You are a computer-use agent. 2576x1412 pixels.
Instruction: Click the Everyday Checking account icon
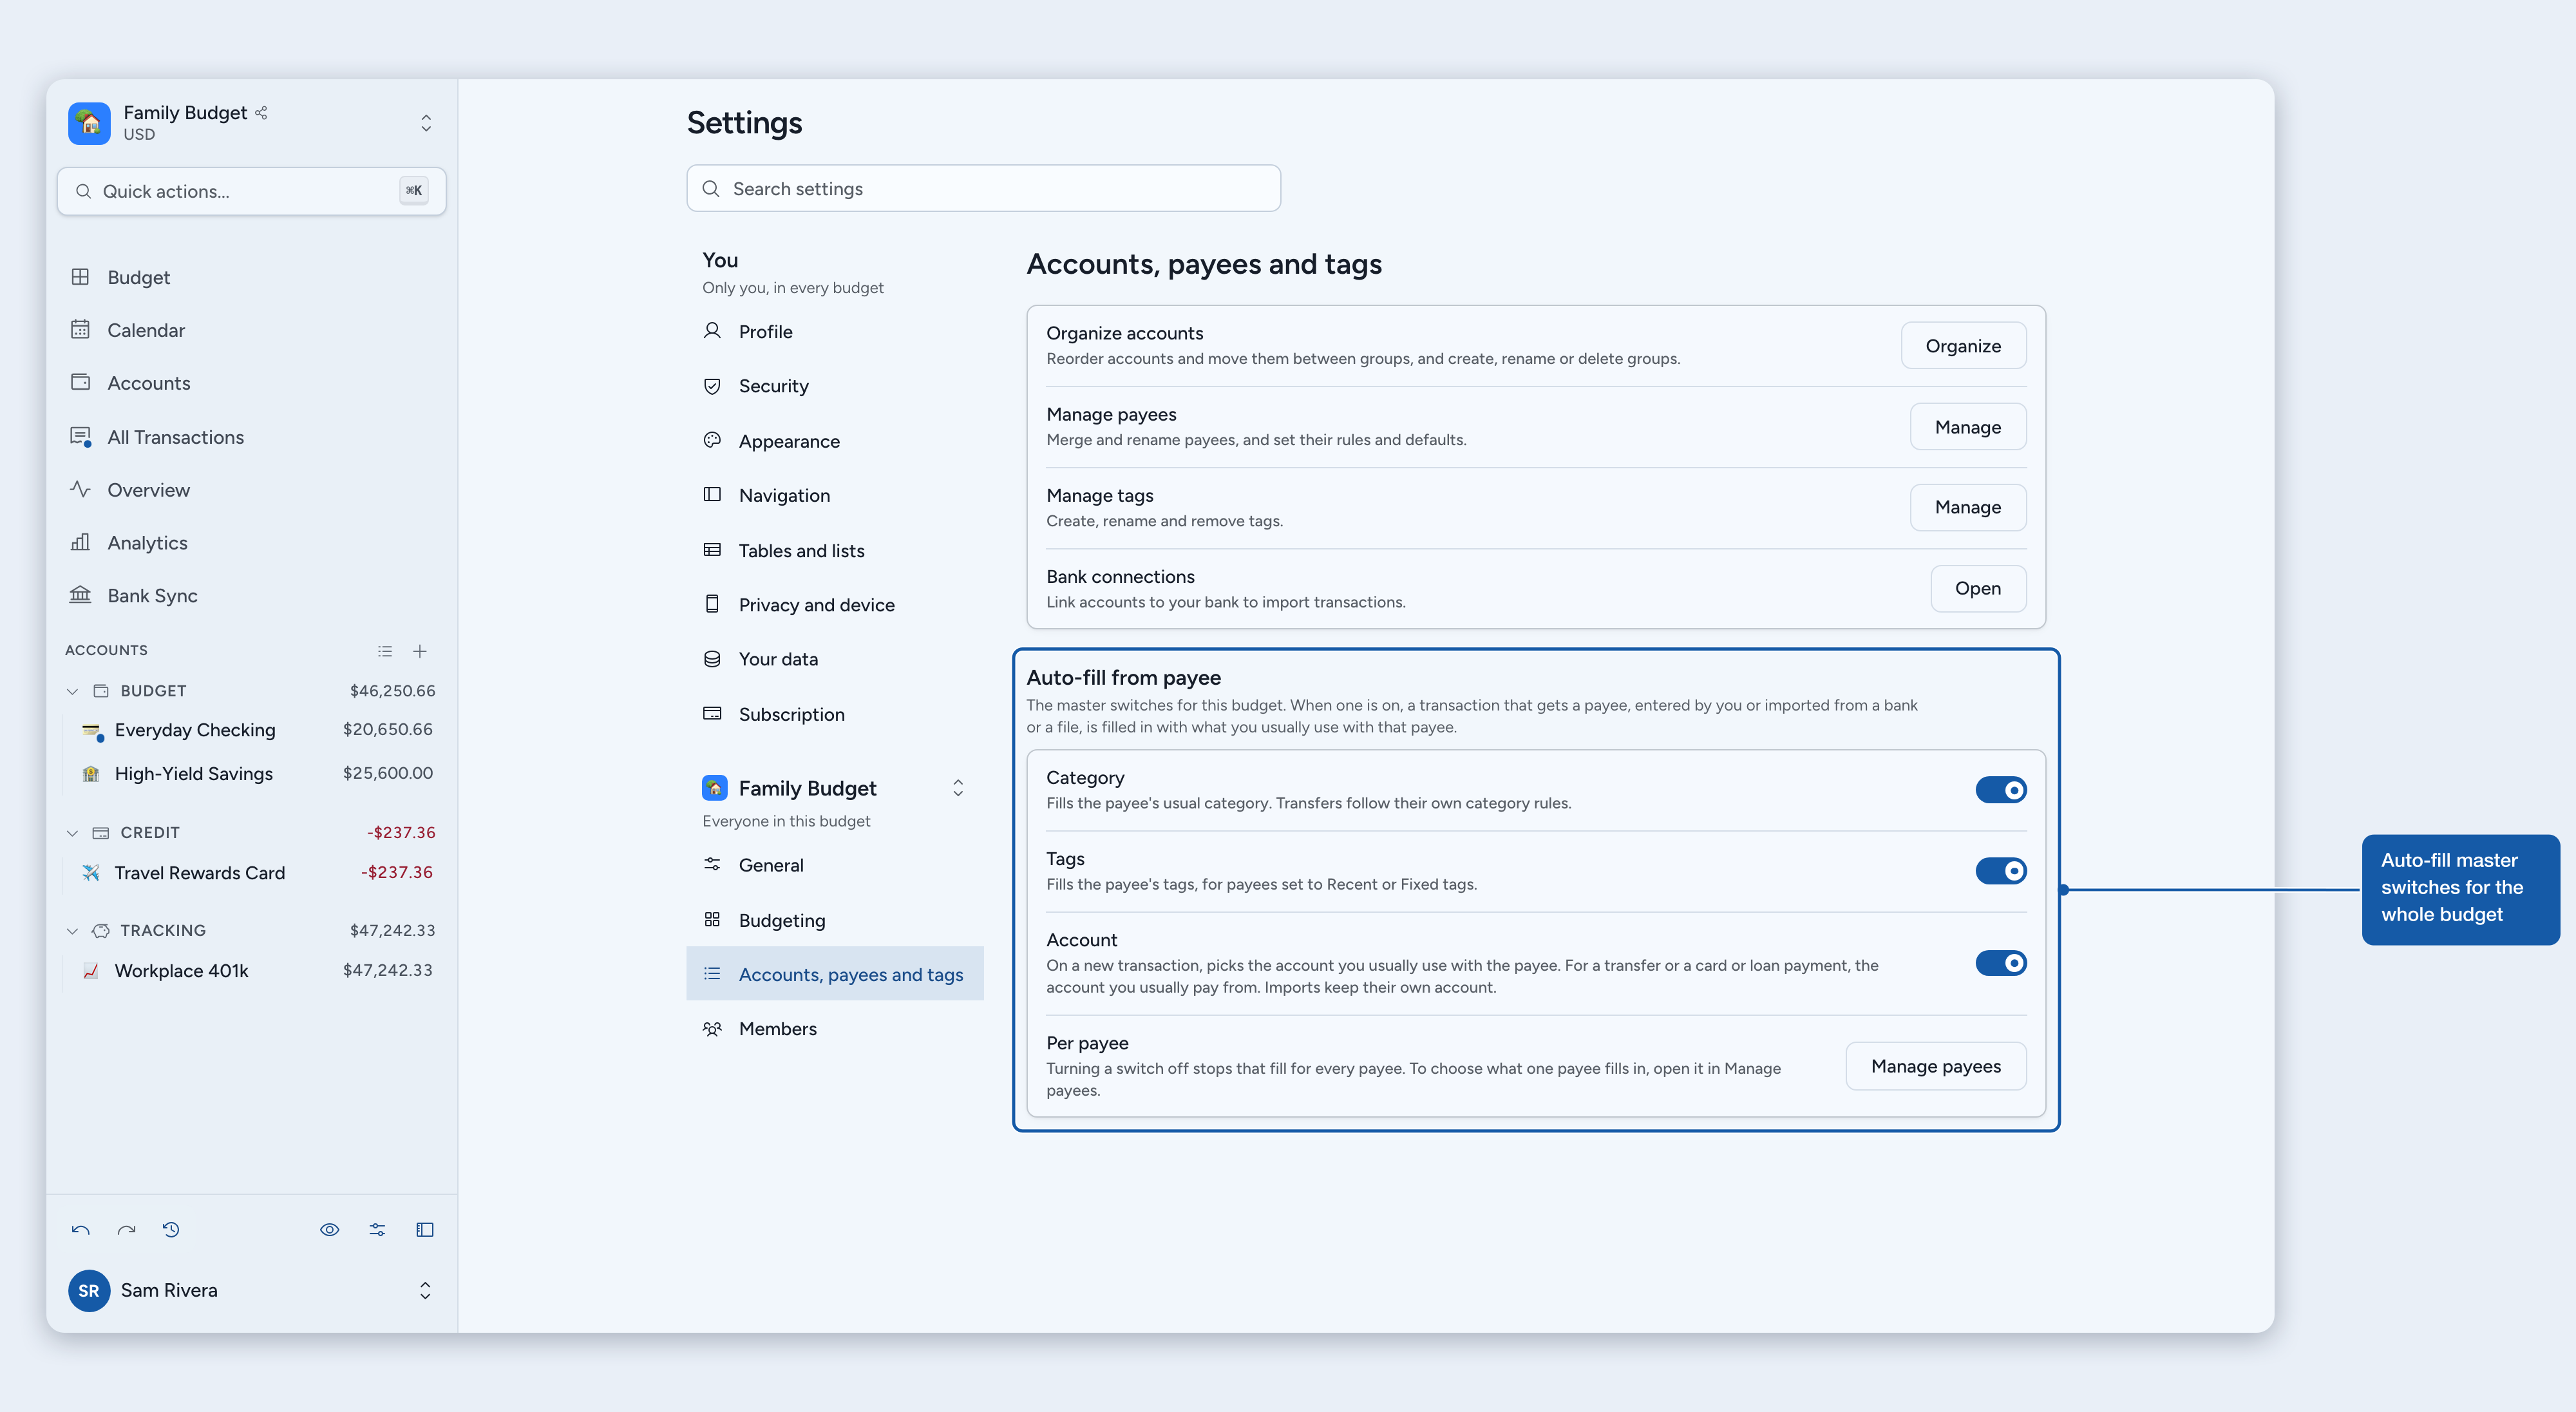click(x=92, y=731)
